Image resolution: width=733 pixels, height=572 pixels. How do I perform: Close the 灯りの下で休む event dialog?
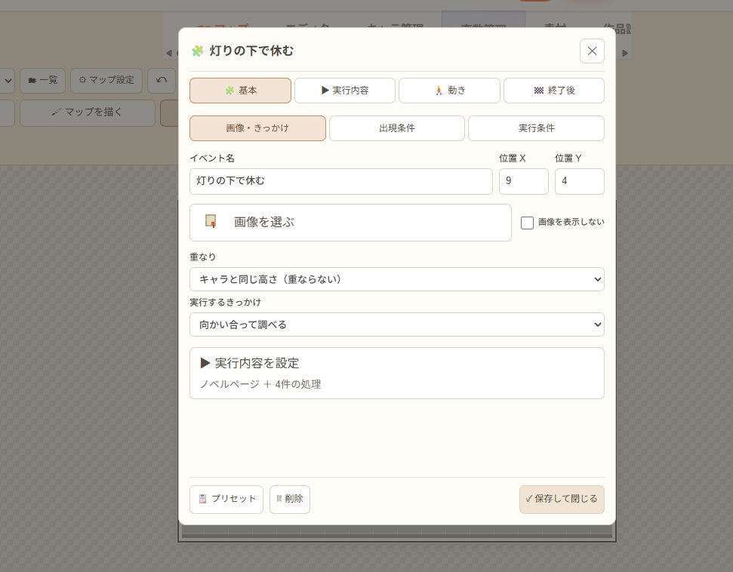(x=592, y=51)
